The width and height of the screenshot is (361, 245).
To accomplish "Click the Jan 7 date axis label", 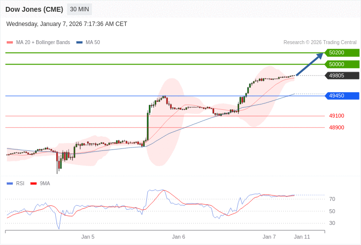I will pos(269,237).
